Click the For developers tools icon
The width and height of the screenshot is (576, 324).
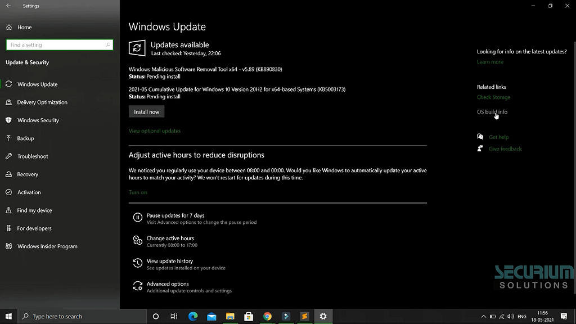(9, 228)
